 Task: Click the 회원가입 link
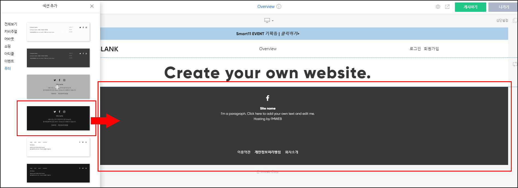click(x=431, y=49)
